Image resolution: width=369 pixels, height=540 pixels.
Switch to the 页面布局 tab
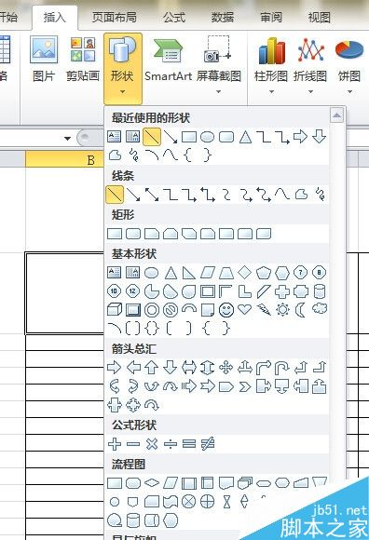click(115, 17)
